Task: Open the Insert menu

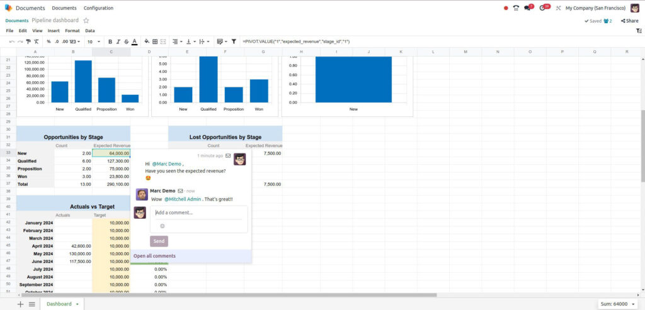Action: (x=54, y=30)
